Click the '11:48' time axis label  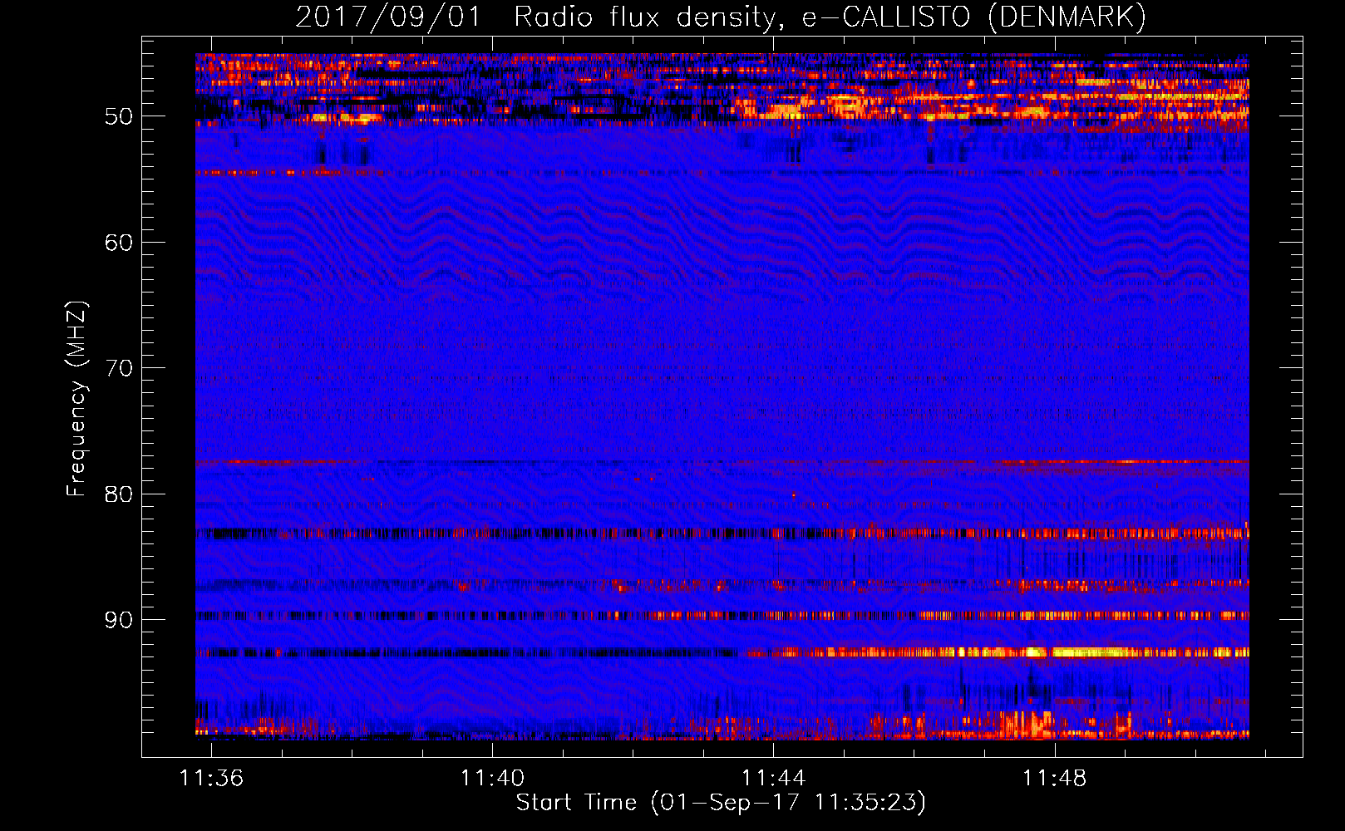click(x=1054, y=778)
